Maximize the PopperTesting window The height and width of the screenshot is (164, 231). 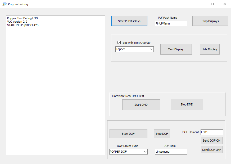click(x=212, y=4)
